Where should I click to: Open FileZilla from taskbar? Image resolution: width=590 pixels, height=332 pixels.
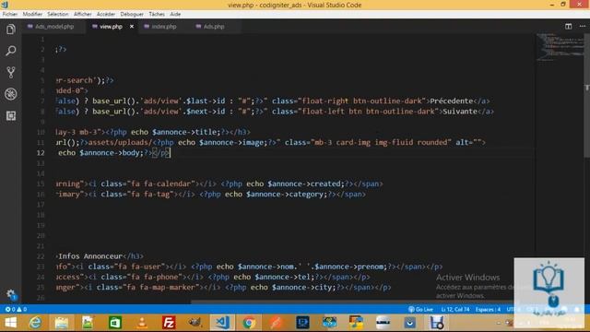point(169,323)
